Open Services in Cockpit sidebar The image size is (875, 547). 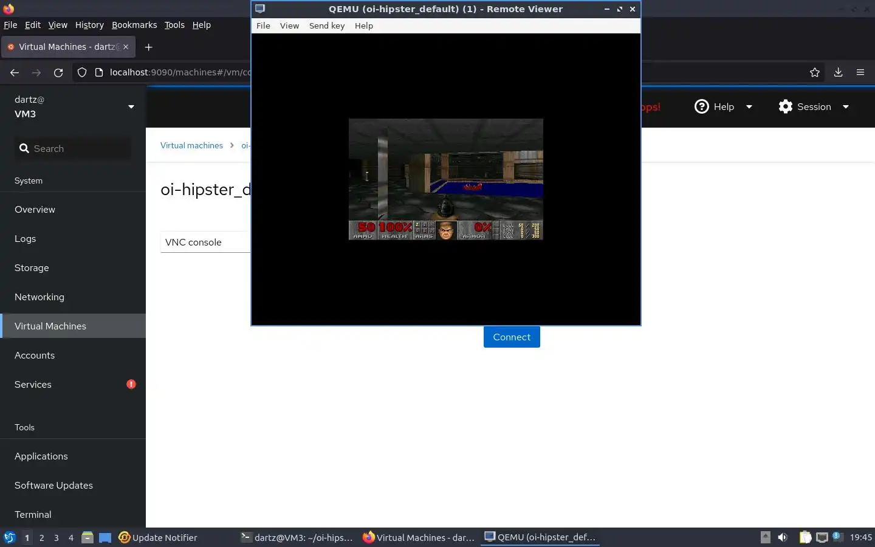click(x=73, y=384)
